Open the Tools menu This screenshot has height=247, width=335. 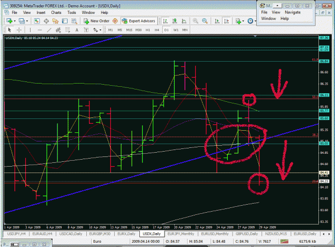pos(72,13)
